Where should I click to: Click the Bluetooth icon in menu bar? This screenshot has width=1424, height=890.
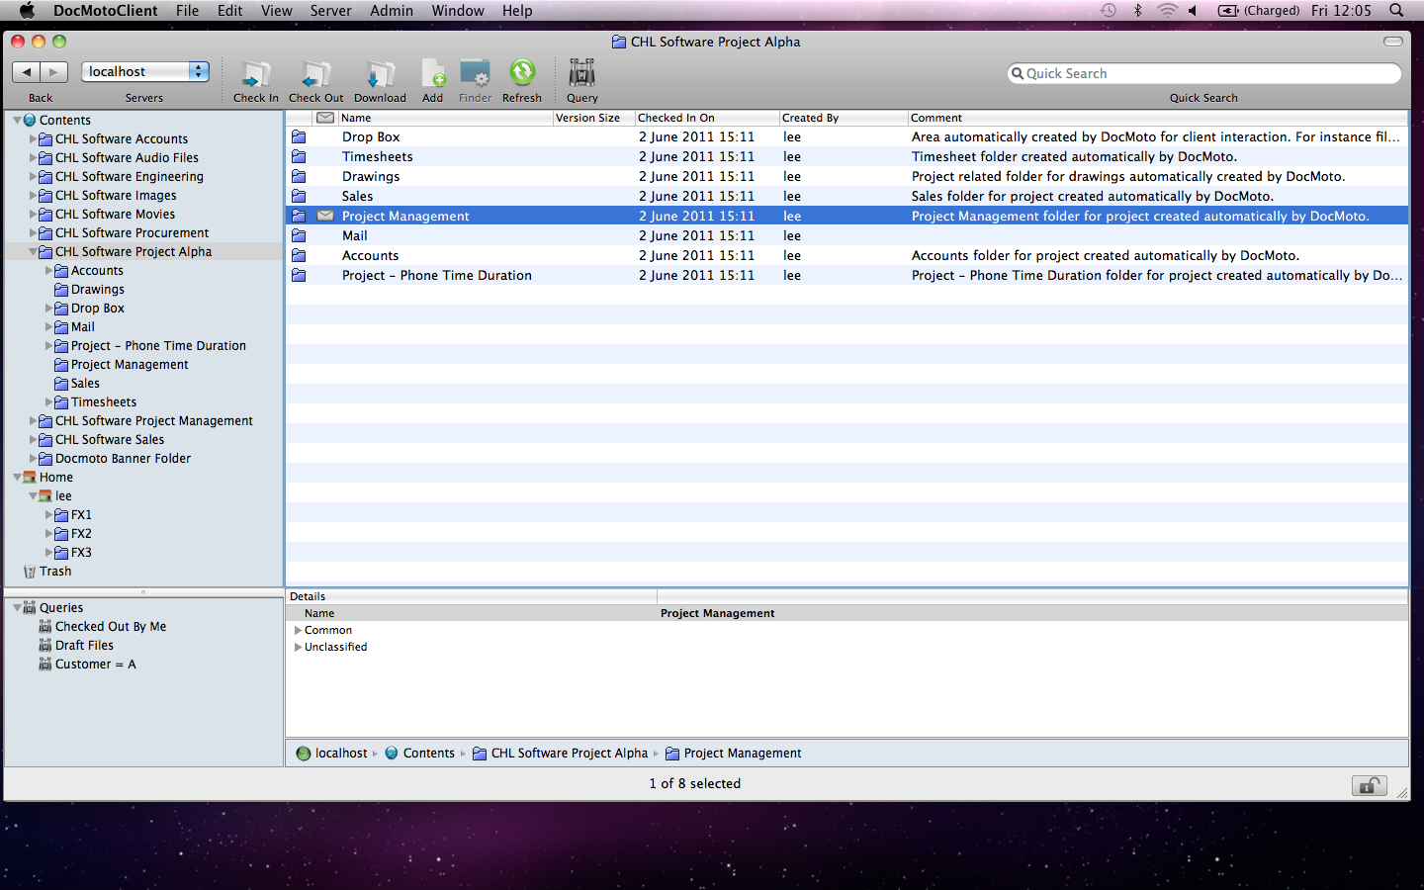coord(1138,11)
